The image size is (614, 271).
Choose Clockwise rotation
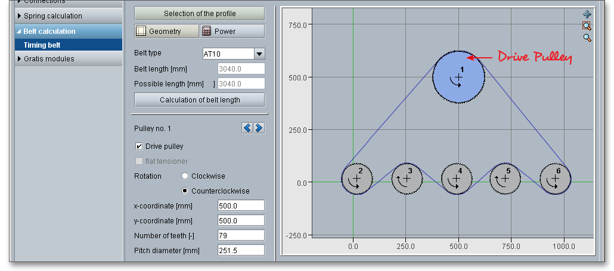click(x=185, y=176)
